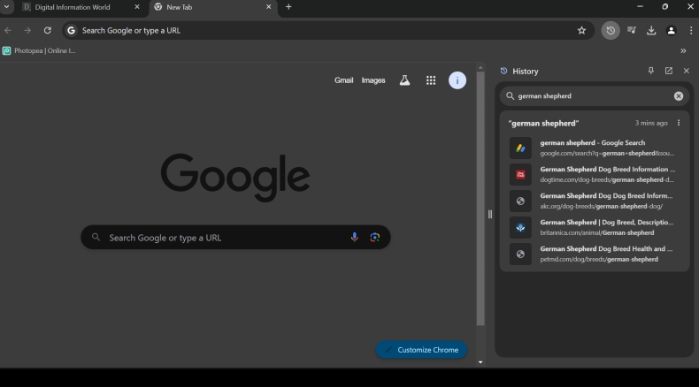The height and width of the screenshot is (387, 699).
Task: Open the tab search dropdown arrow
Action: pos(6,7)
